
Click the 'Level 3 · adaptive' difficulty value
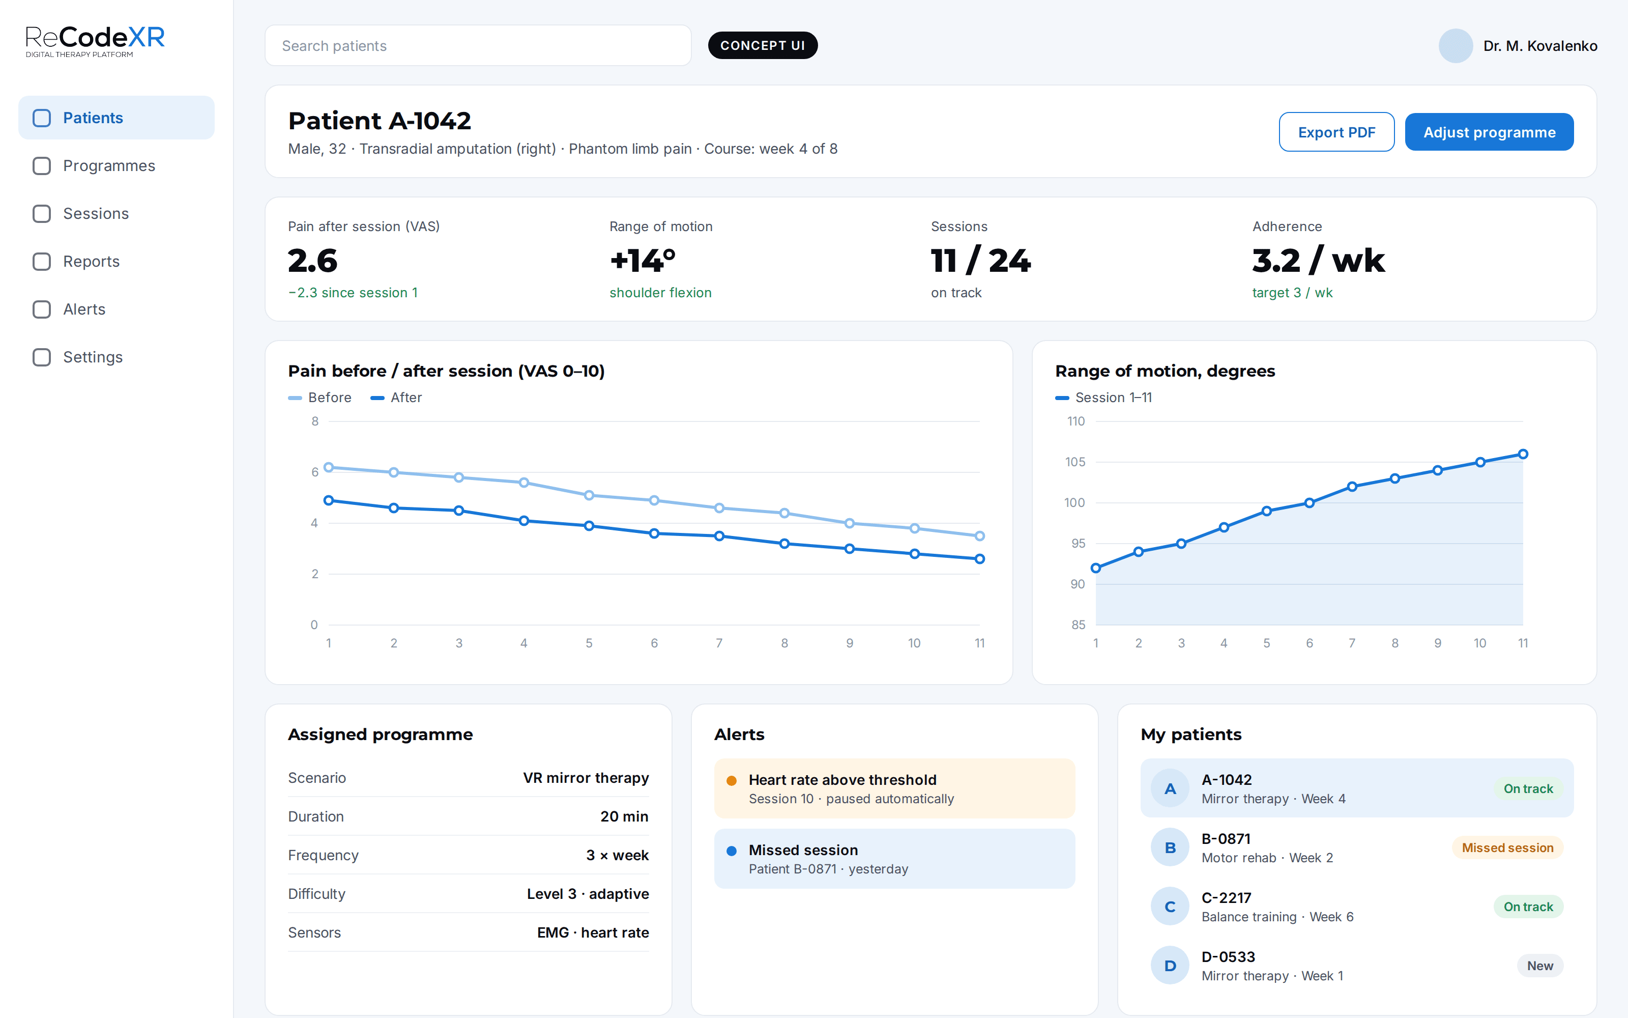tap(588, 893)
